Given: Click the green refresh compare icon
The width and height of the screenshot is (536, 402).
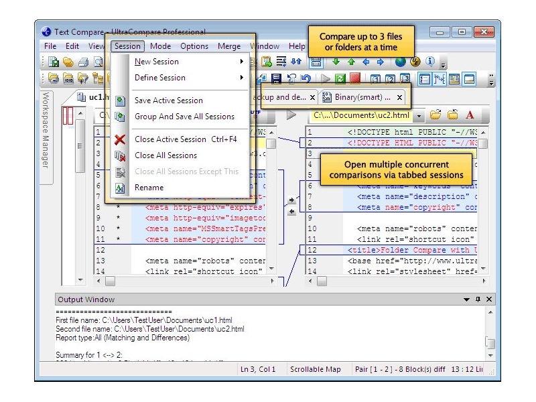Looking at the screenshot, I should 340,78.
